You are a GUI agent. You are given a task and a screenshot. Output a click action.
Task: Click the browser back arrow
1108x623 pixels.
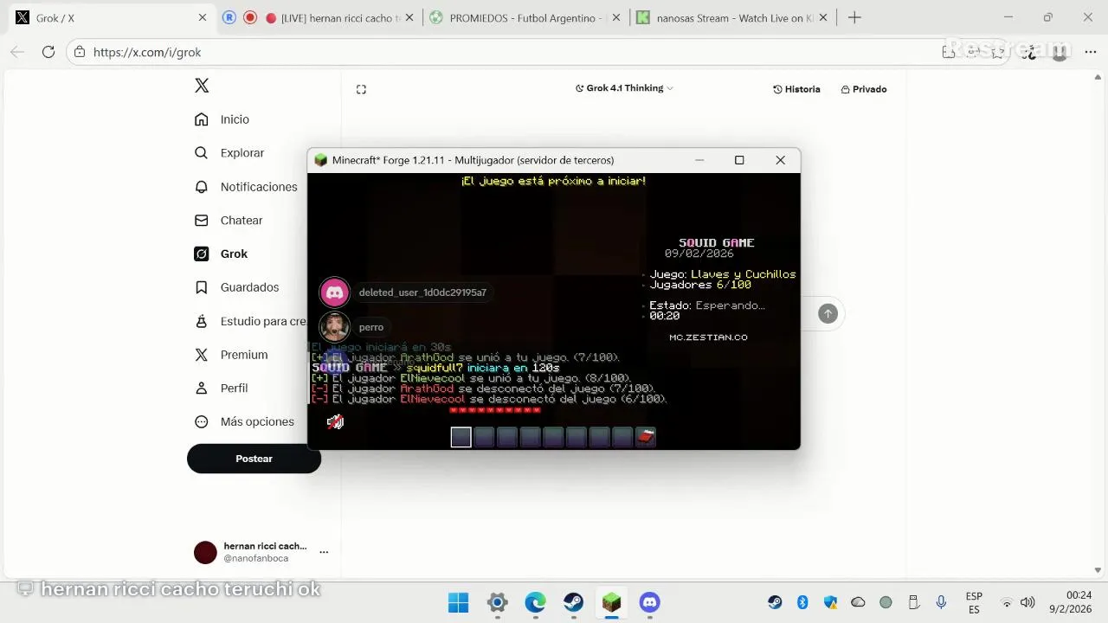coord(17,52)
